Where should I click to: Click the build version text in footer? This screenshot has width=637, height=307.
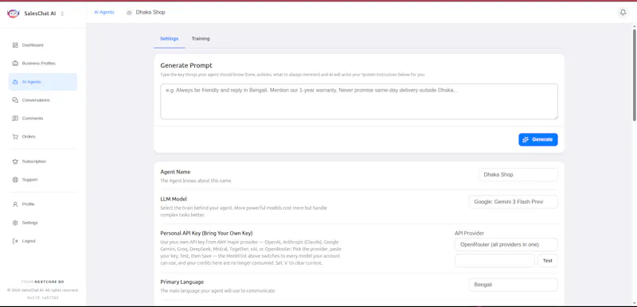43,297
